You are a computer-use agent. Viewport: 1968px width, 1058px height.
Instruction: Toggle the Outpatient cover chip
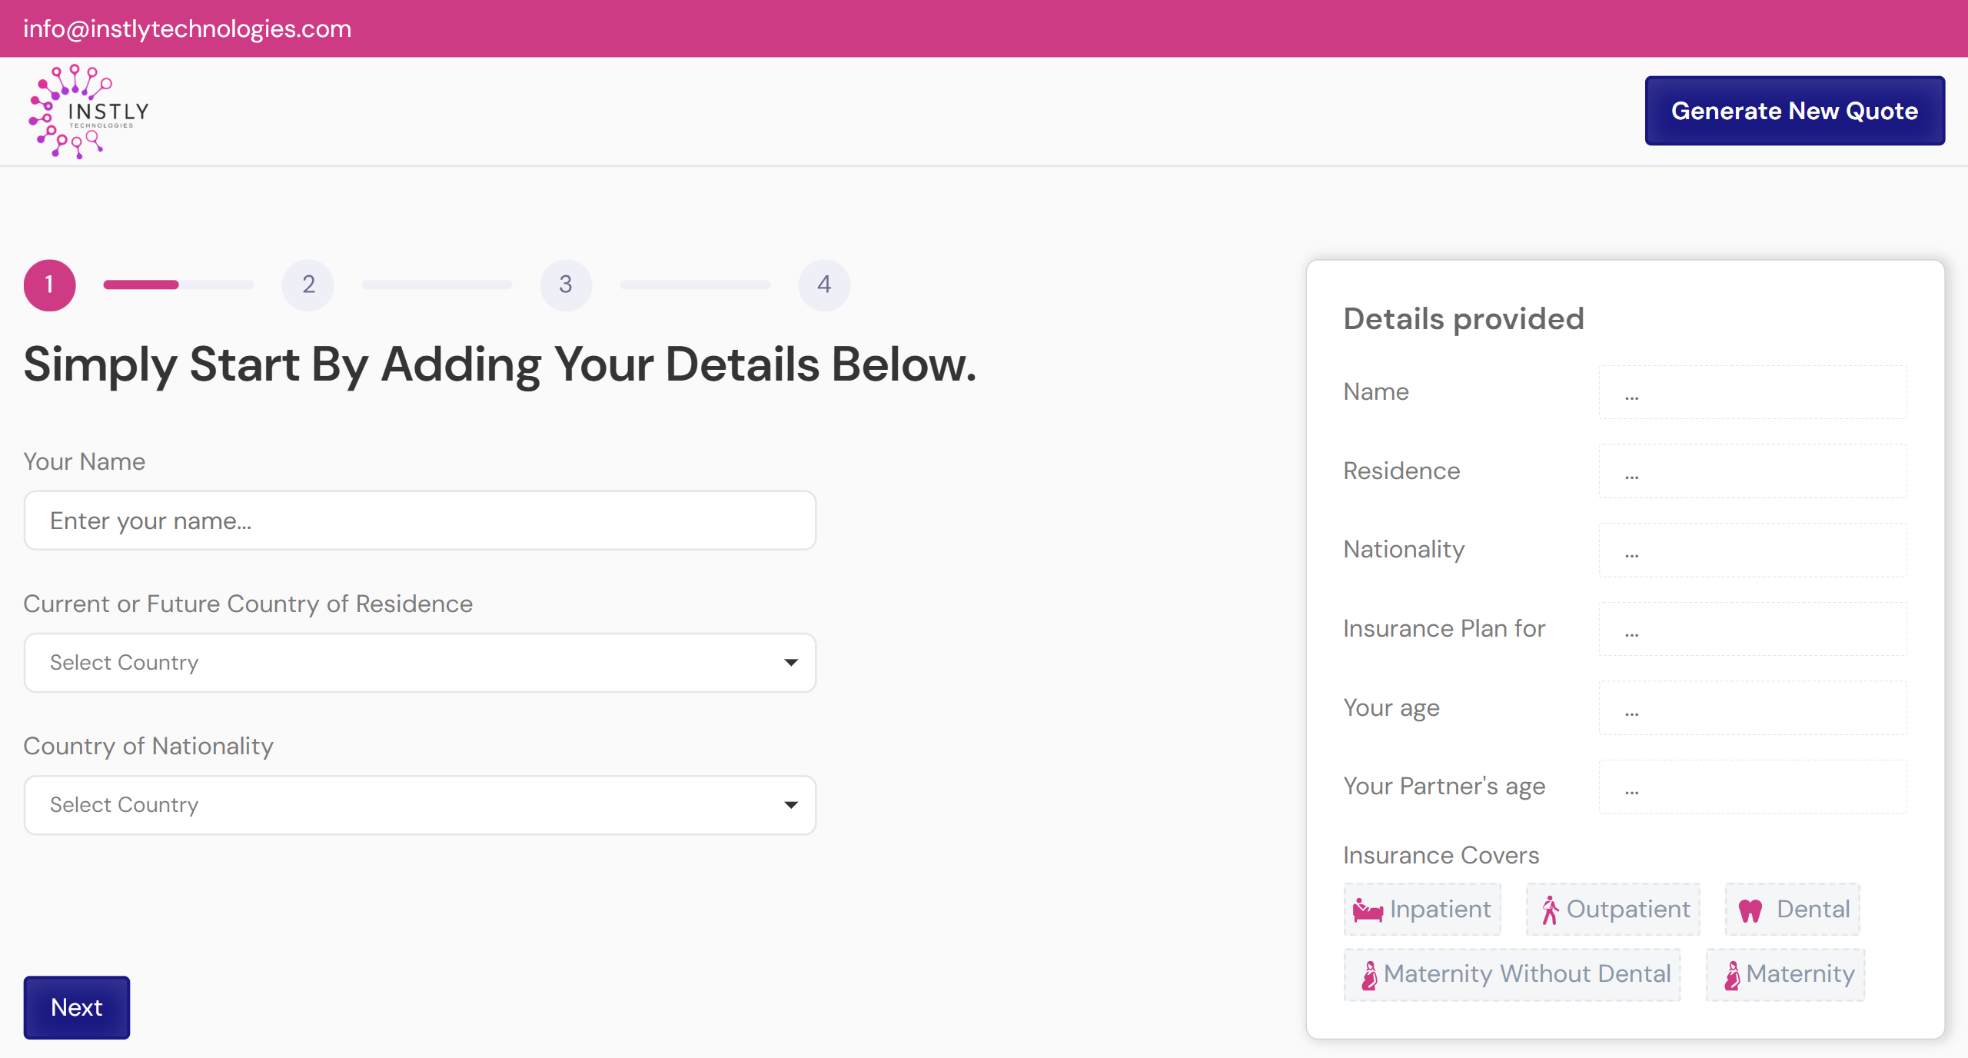point(1613,910)
